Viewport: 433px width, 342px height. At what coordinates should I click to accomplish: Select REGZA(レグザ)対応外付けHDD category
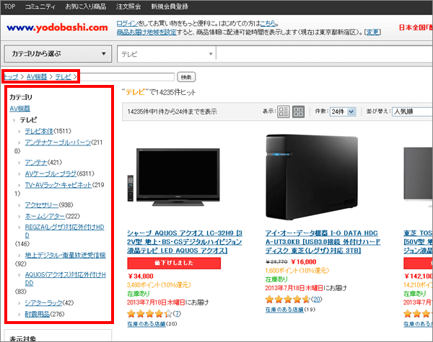pos(65,231)
